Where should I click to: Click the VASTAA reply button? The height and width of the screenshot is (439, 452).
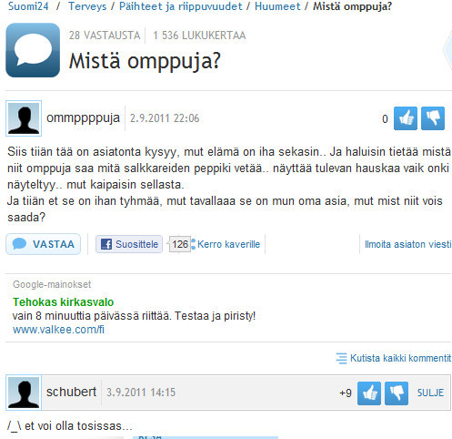(x=44, y=244)
